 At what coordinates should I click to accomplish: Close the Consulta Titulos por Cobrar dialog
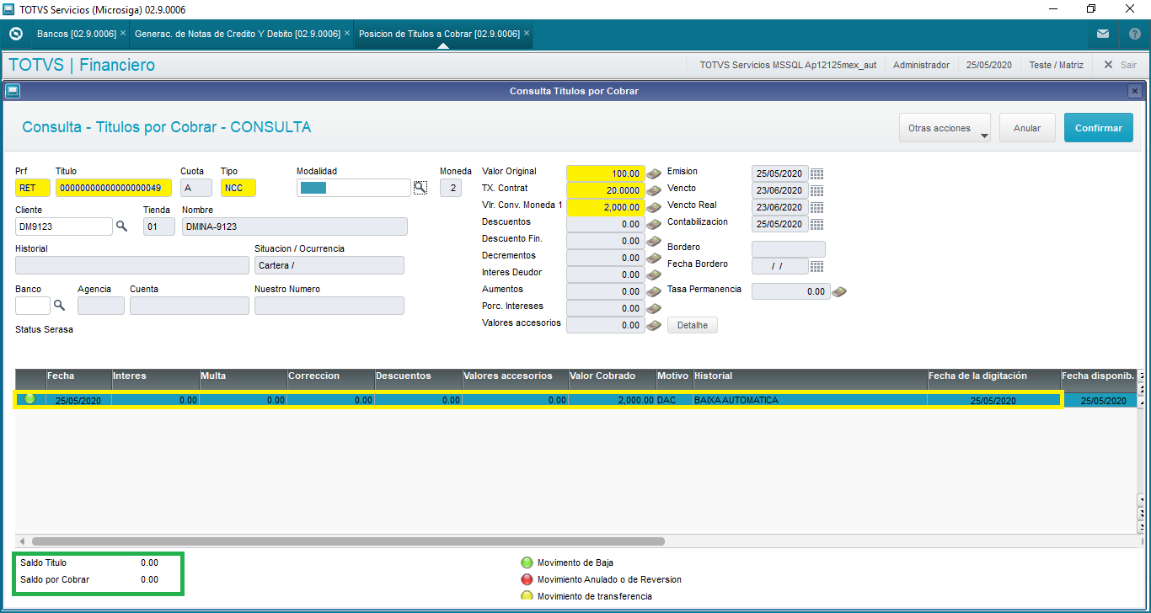pyautogui.click(x=1135, y=91)
